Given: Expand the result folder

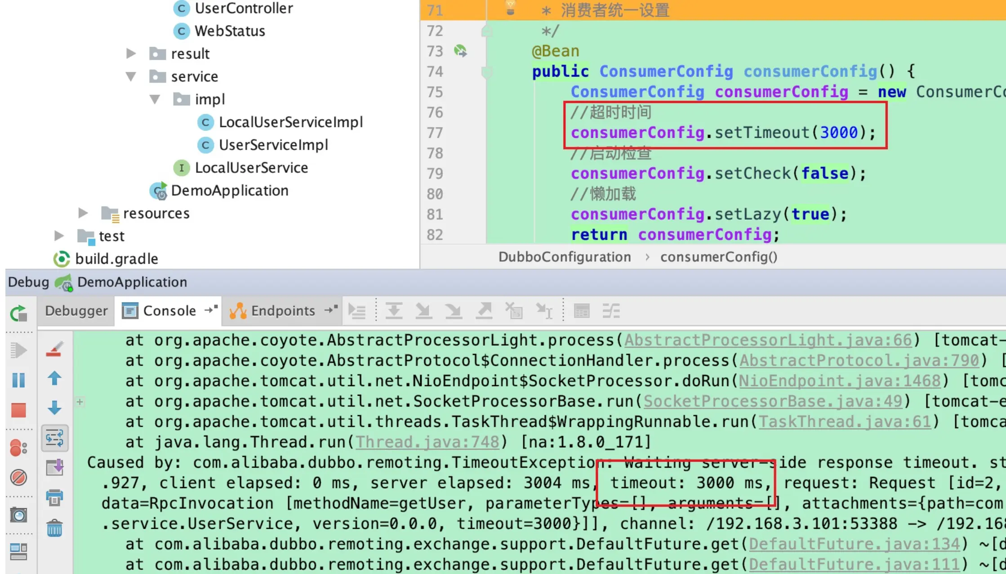Looking at the screenshot, I should (x=131, y=53).
